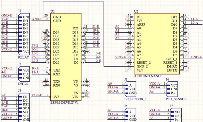This screenshot has height=122, width=203.
Task: Click the J5 display connector symbol
Action: click(24, 108)
